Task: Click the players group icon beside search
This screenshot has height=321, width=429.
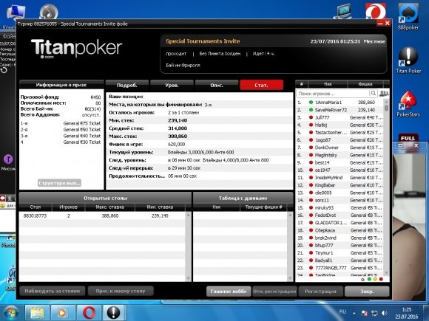Action: click(x=384, y=94)
